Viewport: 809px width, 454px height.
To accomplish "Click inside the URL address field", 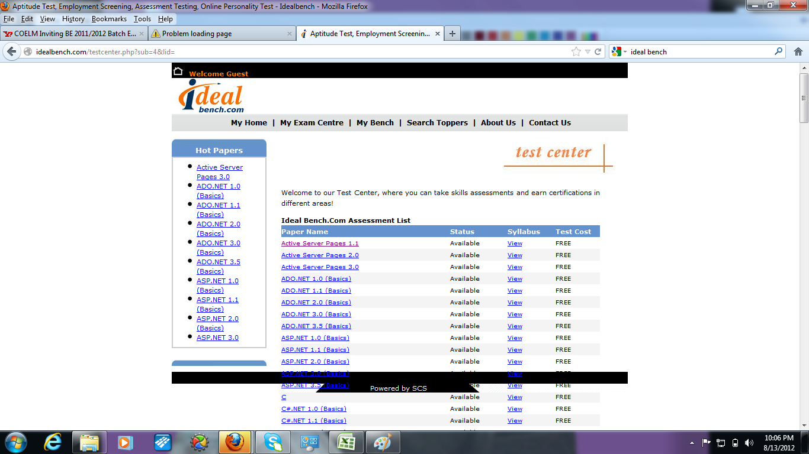I will click(x=296, y=52).
